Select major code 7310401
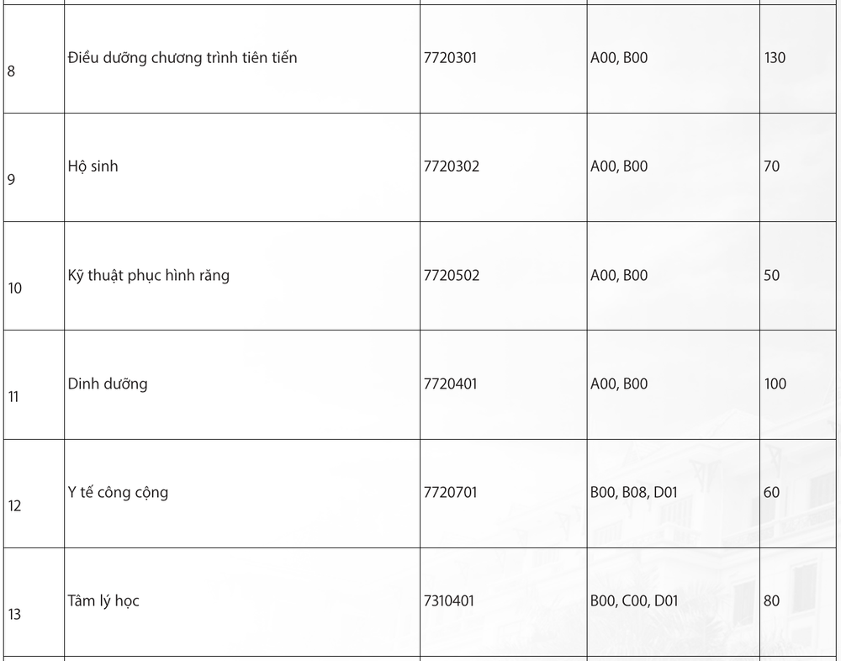This screenshot has height=661, width=841. click(449, 600)
